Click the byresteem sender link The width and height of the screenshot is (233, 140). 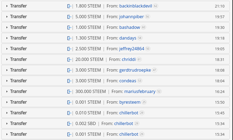(x=130, y=102)
